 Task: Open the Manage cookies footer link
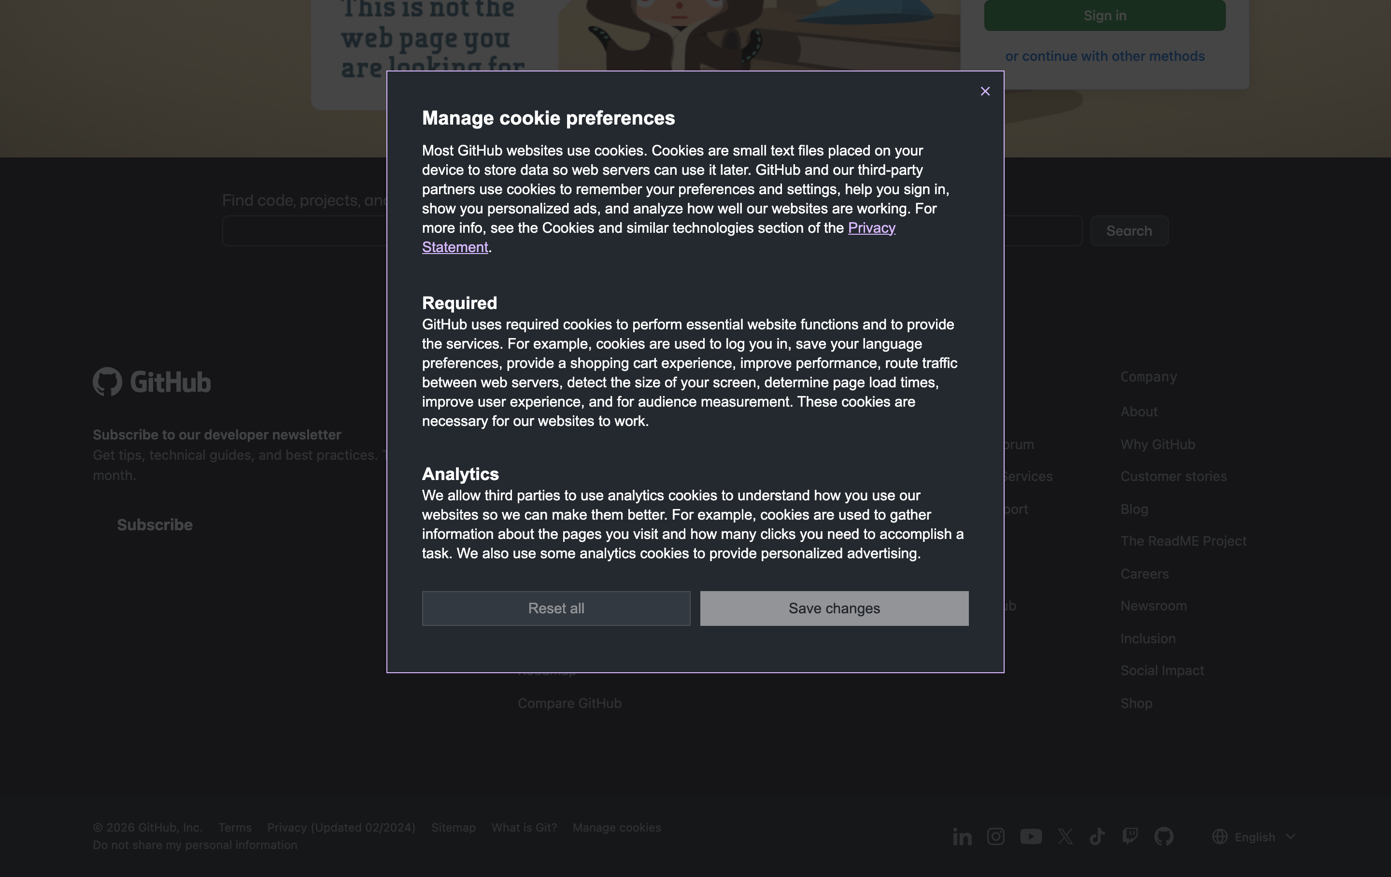click(x=616, y=827)
